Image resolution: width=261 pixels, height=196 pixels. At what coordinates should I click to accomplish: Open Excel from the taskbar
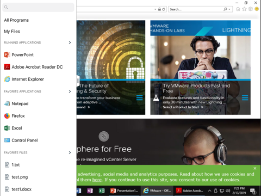pyautogui.click(x=102, y=191)
